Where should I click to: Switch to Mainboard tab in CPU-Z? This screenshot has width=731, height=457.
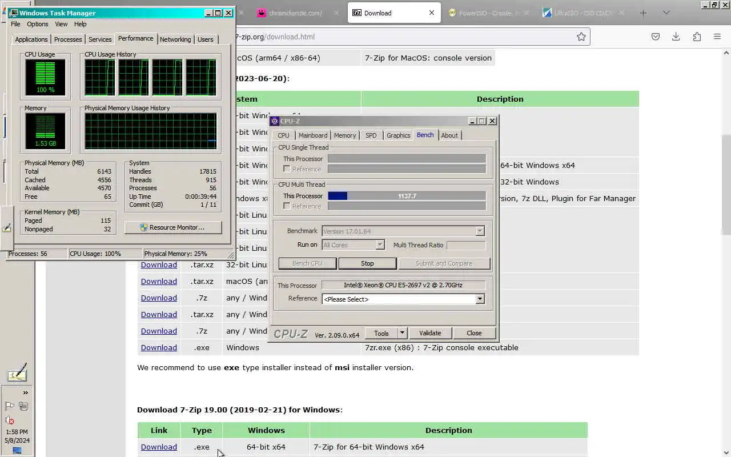[x=313, y=135]
